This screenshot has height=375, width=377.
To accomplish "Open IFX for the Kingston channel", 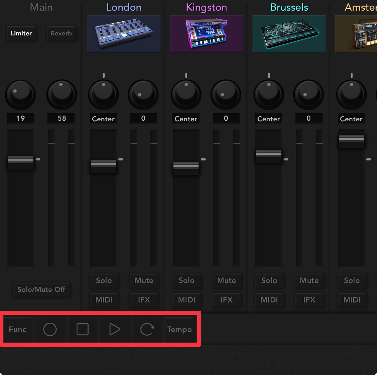I will (226, 300).
